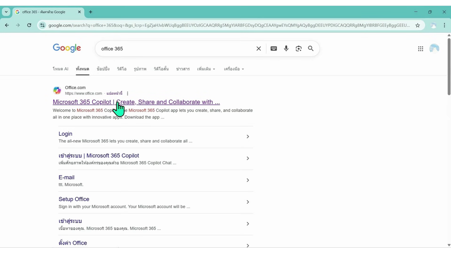Open Google account avatar on page

[x=434, y=48]
